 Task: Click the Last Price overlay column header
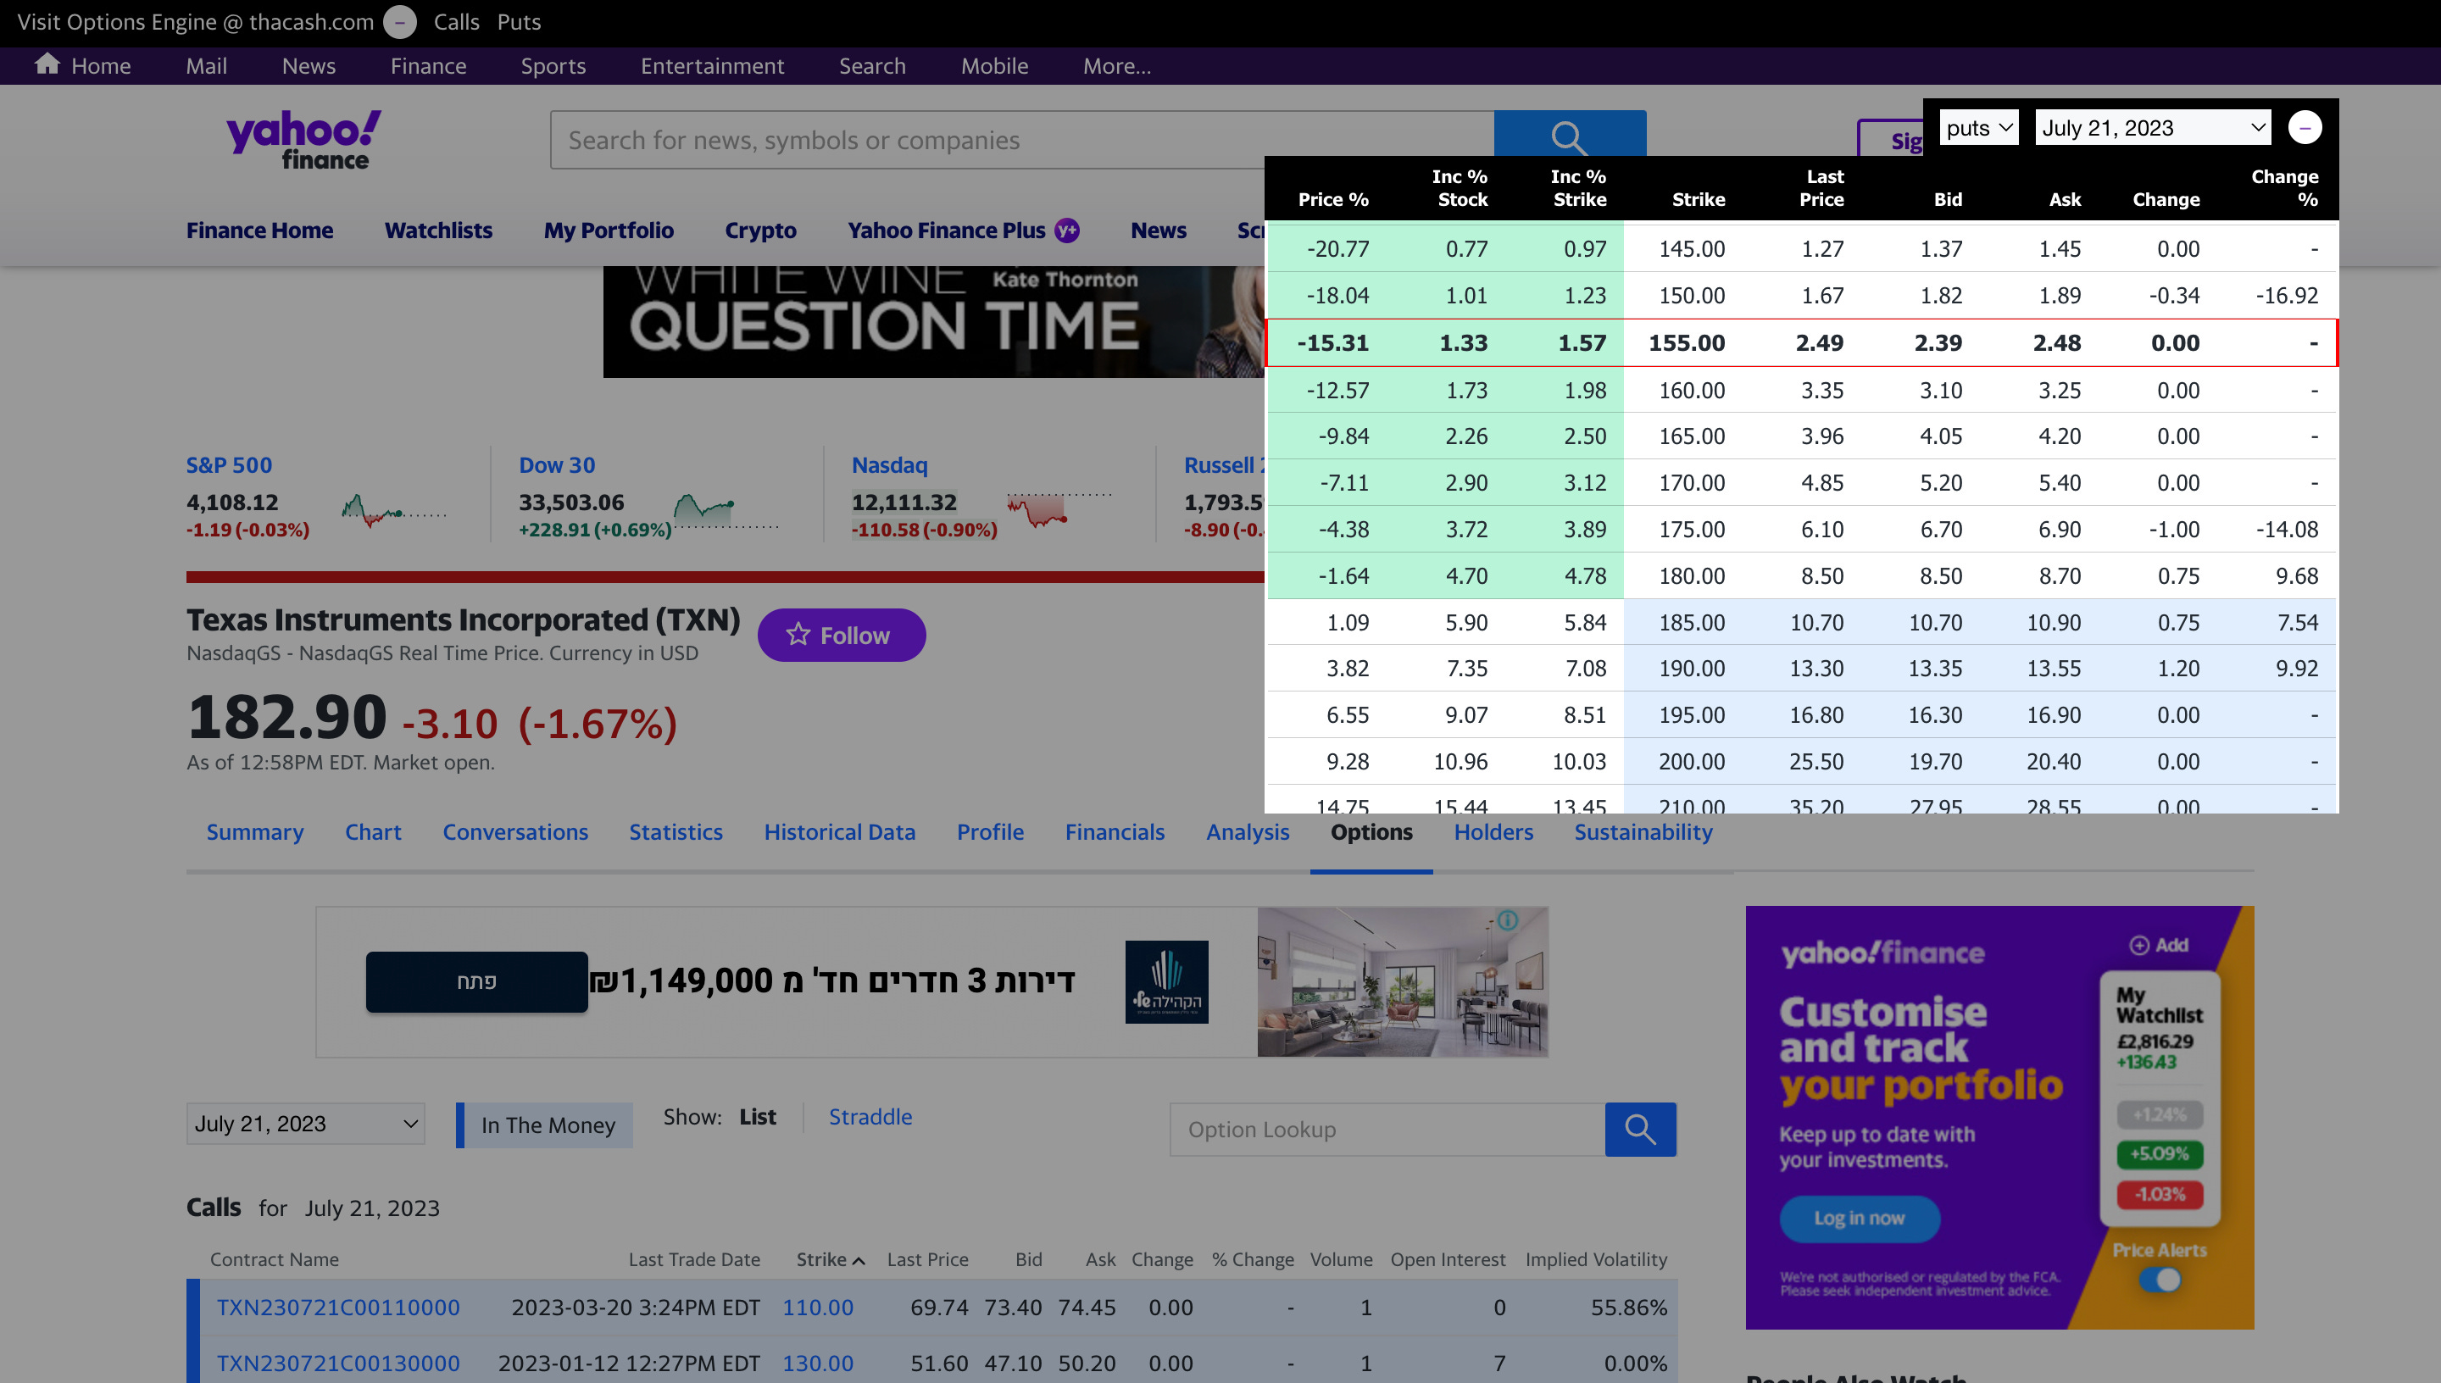1821,188
